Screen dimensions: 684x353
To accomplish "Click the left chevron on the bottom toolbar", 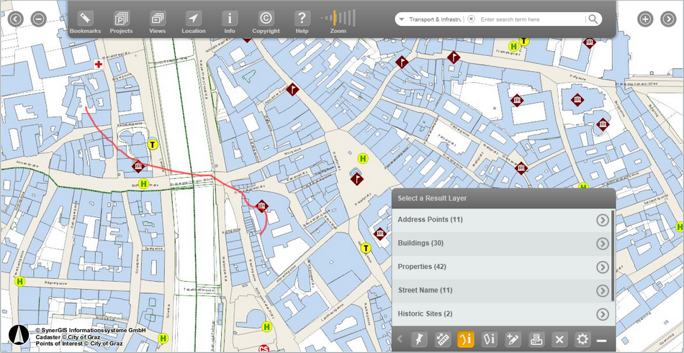I will [x=400, y=339].
